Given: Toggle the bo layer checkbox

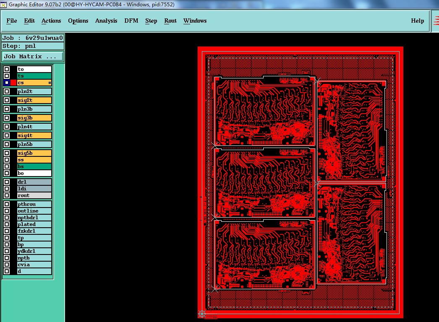Looking at the screenshot, I should click(x=7, y=173).
